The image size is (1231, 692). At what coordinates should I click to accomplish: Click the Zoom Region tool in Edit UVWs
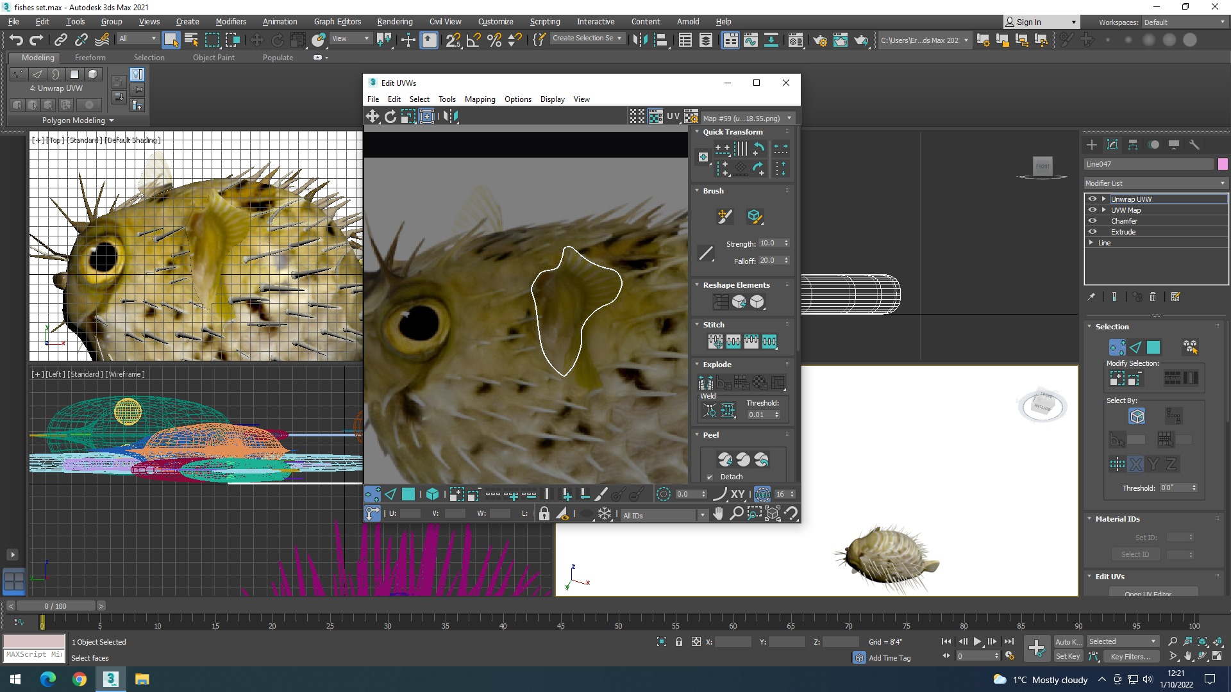[x=755, y=514]
